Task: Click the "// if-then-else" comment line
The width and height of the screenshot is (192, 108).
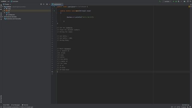Action: click(63, 70)
